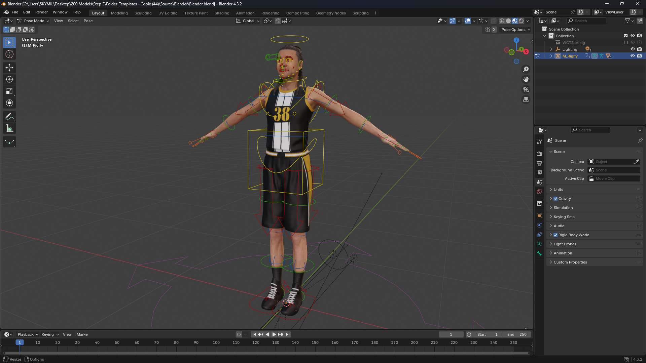Open the Render menu
The height and width of the screenshot is (363, 646).
click(x=41, y=12)
